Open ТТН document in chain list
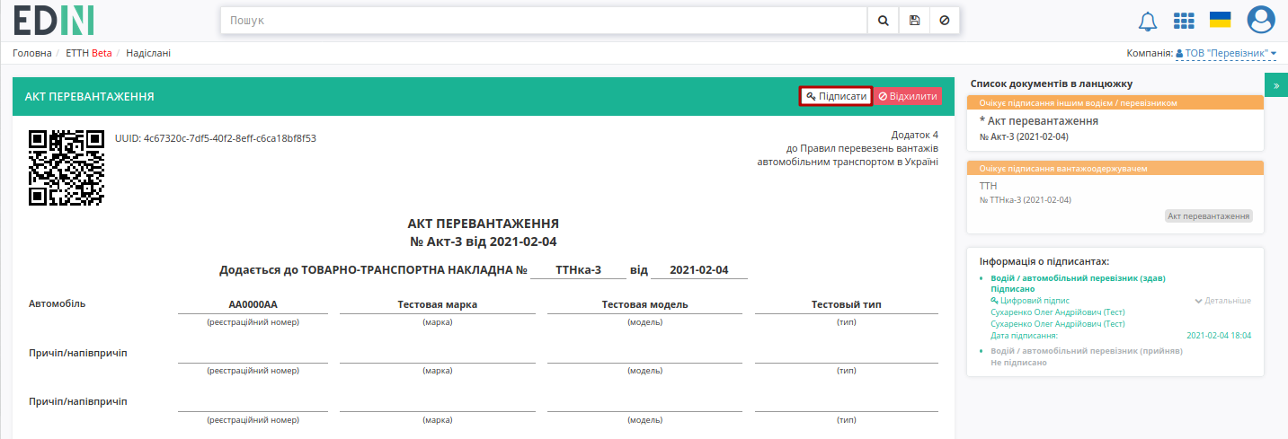 pyautogui.click(x=1115, y=193)
